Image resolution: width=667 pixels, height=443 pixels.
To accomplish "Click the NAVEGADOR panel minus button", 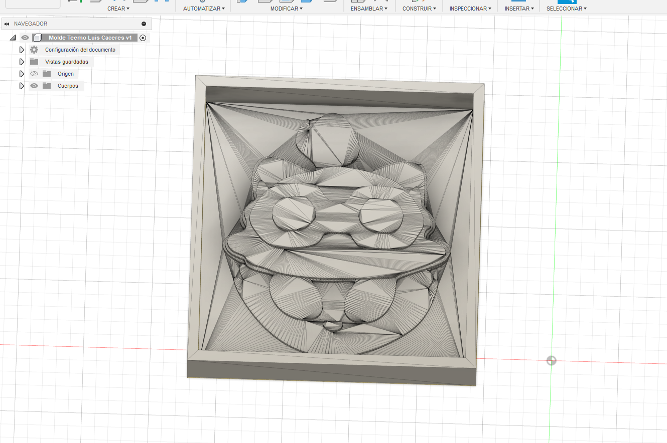I will click(x=144, y=24).
